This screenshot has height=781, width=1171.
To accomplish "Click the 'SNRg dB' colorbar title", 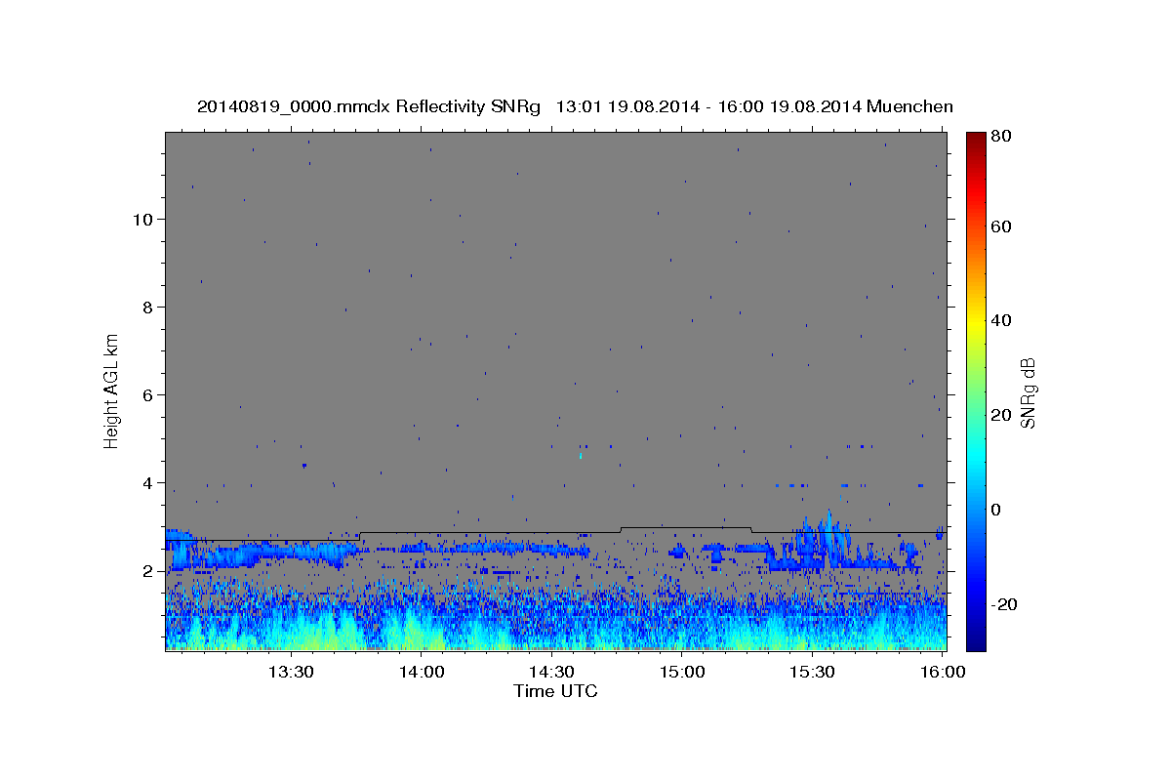I will [1029, 393].
